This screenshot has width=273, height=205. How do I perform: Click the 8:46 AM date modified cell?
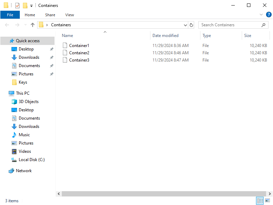[171, 53]
